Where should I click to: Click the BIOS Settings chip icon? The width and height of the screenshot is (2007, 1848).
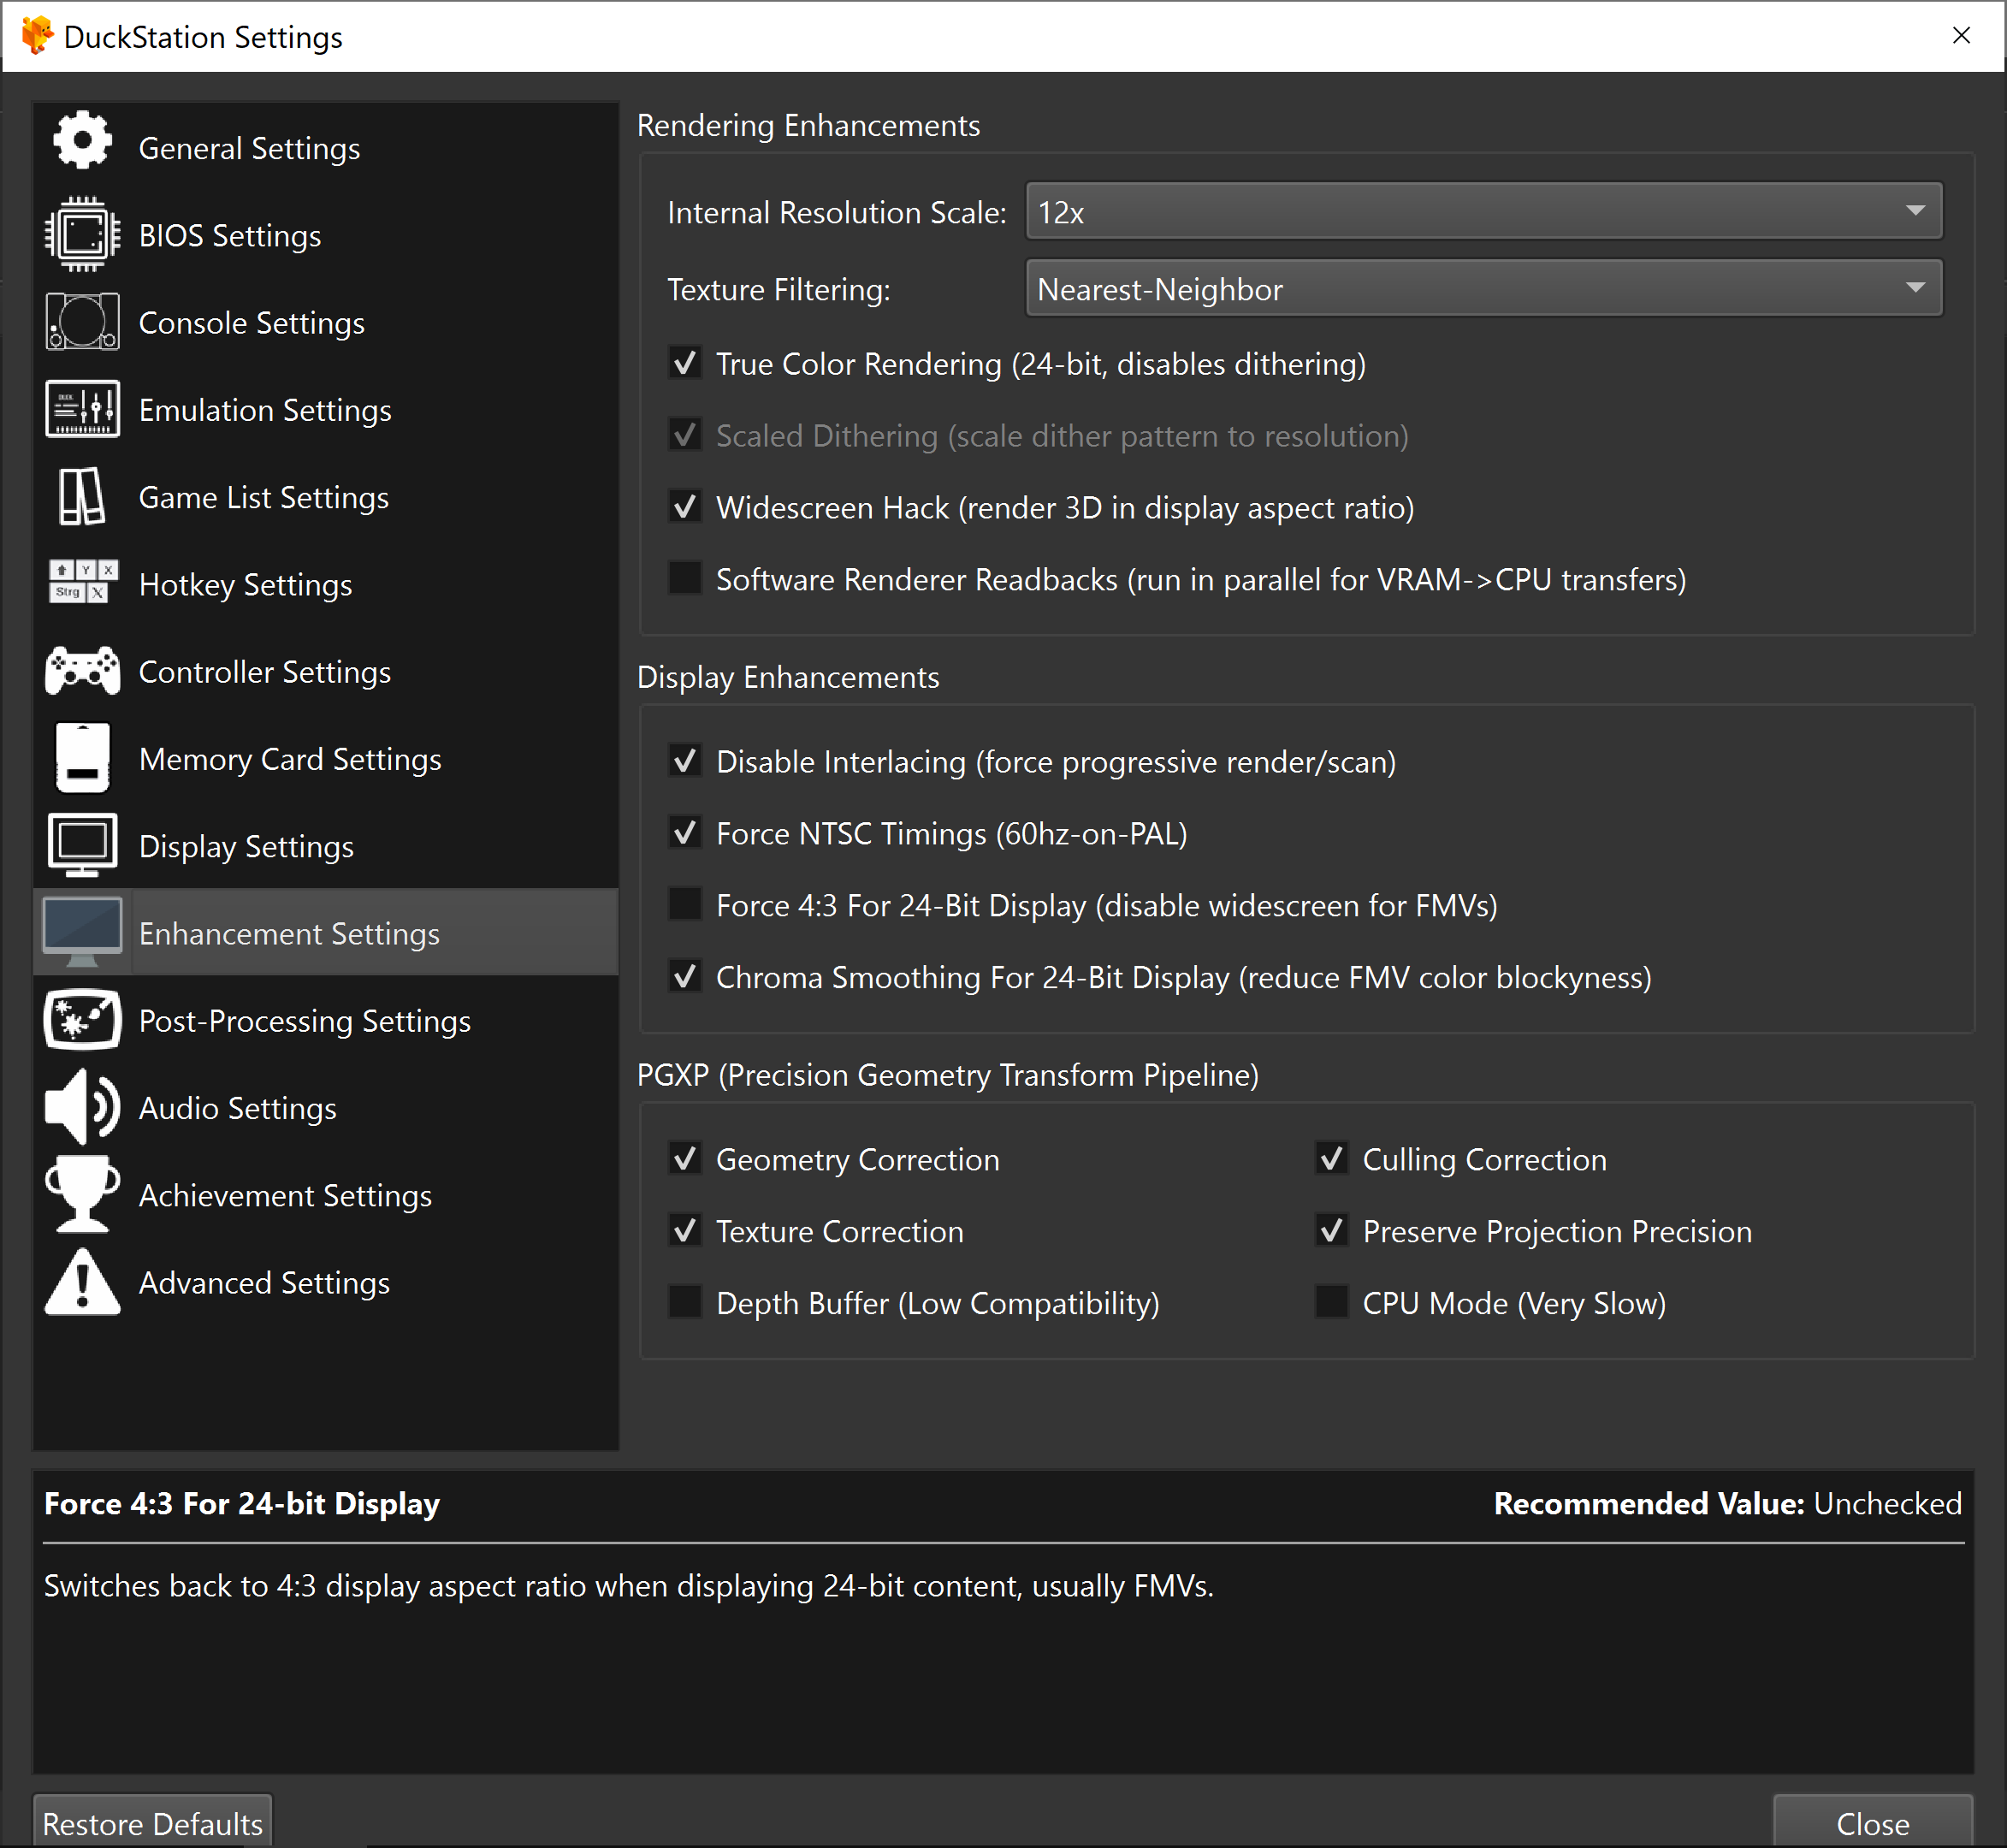(82, 235)
